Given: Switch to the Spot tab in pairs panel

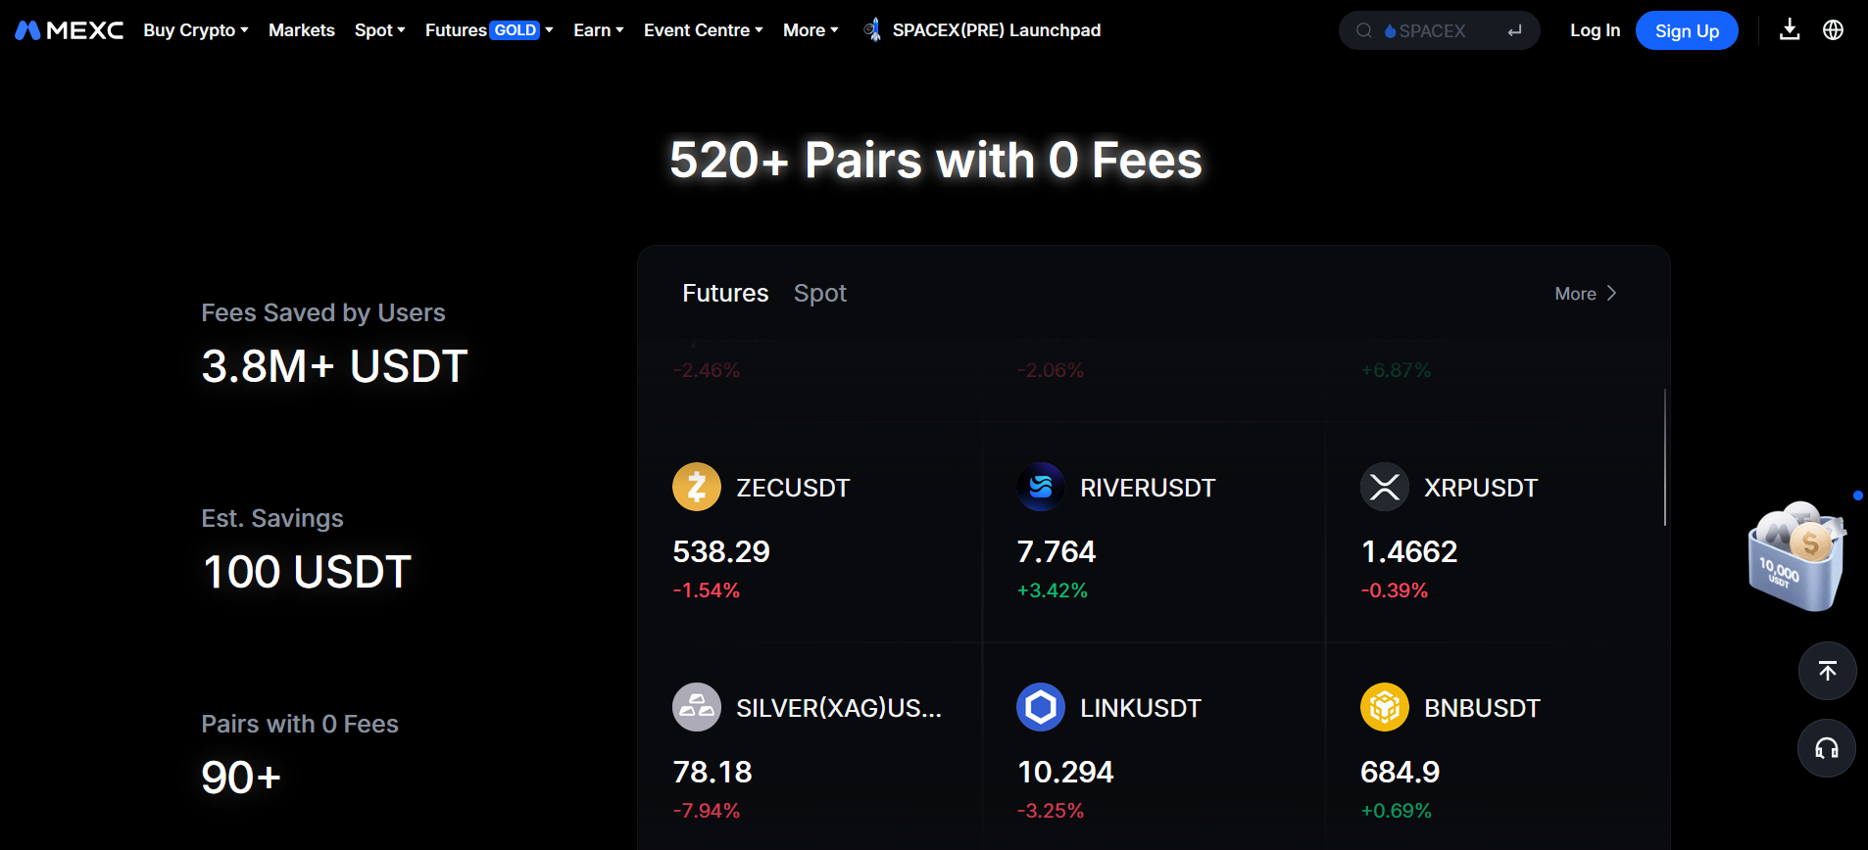Looking at the screenshot, I should click(x=820, y=293).
